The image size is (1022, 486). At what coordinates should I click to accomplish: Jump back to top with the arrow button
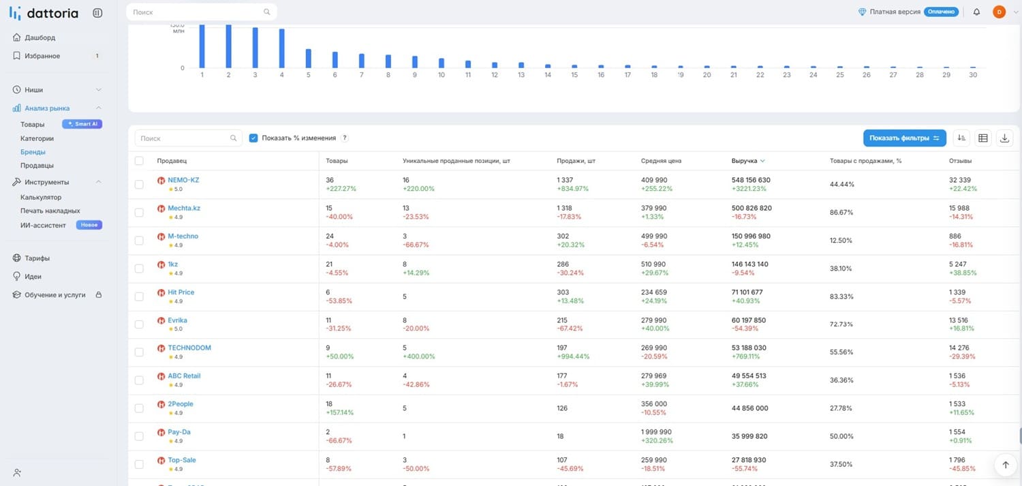click(x=1005, y=465)
